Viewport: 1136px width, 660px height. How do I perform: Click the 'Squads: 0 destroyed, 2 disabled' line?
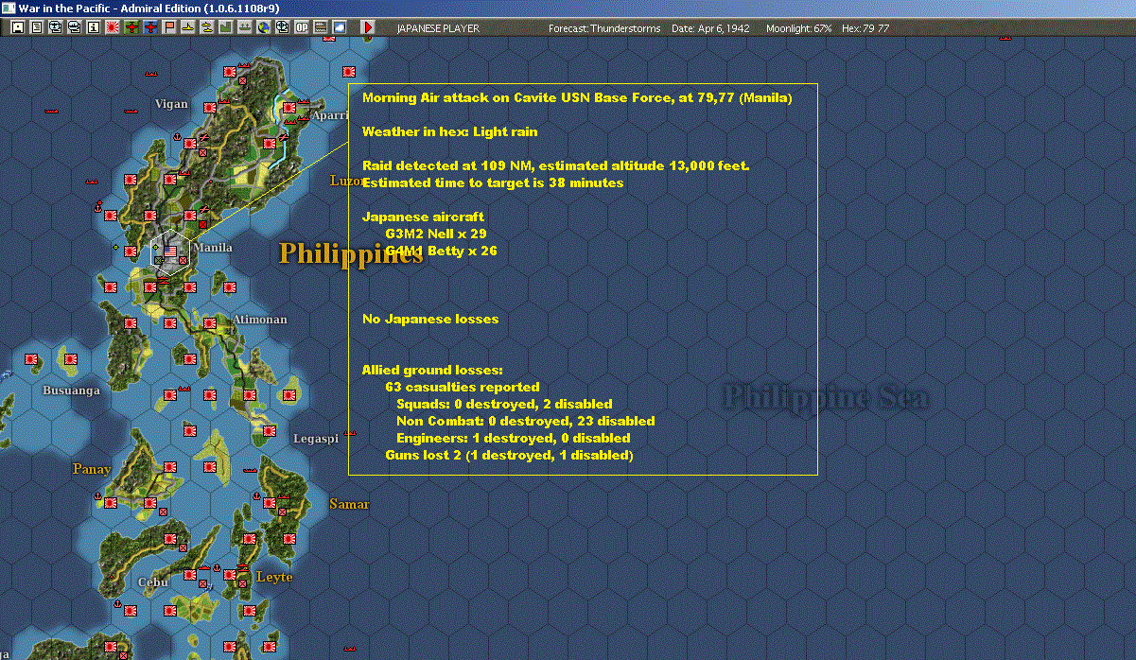tap(504, 404)
